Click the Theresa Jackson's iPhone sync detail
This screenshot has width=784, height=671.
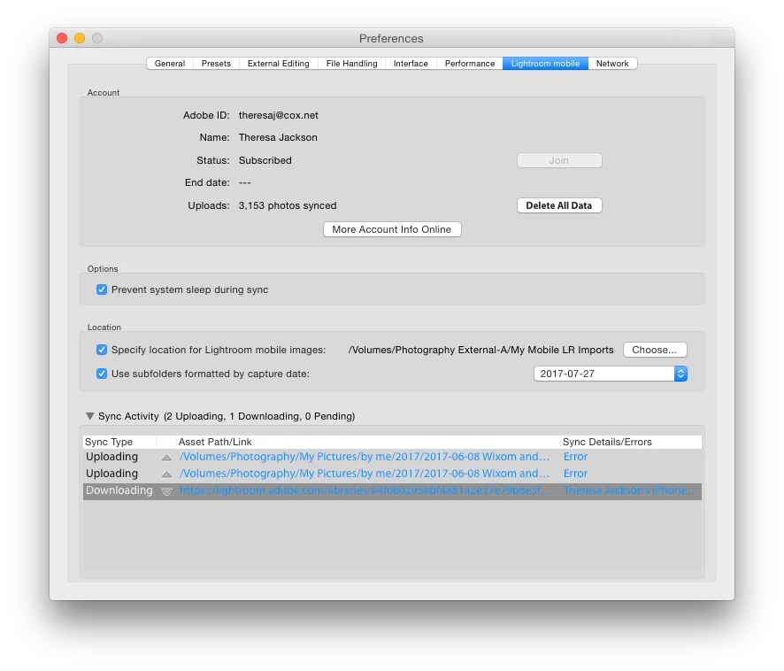pyautogui.click(x=631, y=490)
